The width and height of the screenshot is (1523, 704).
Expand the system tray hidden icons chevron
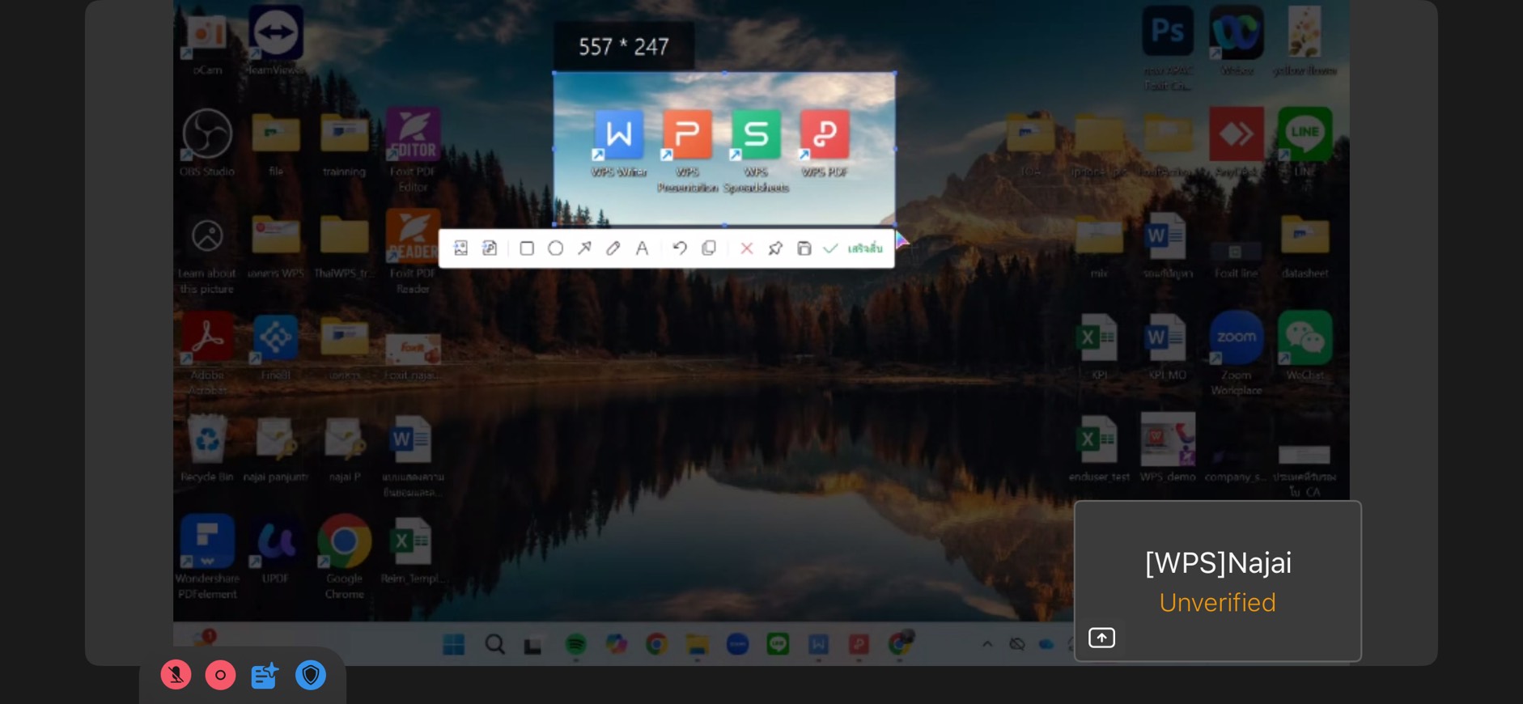(986, 644)
